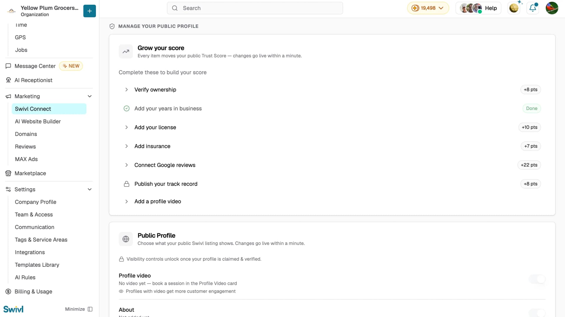Click the 'Complete these to build your score' text

pos(162,72)
